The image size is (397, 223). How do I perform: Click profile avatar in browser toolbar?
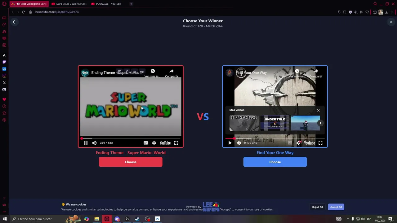click(x=381, y=12)
